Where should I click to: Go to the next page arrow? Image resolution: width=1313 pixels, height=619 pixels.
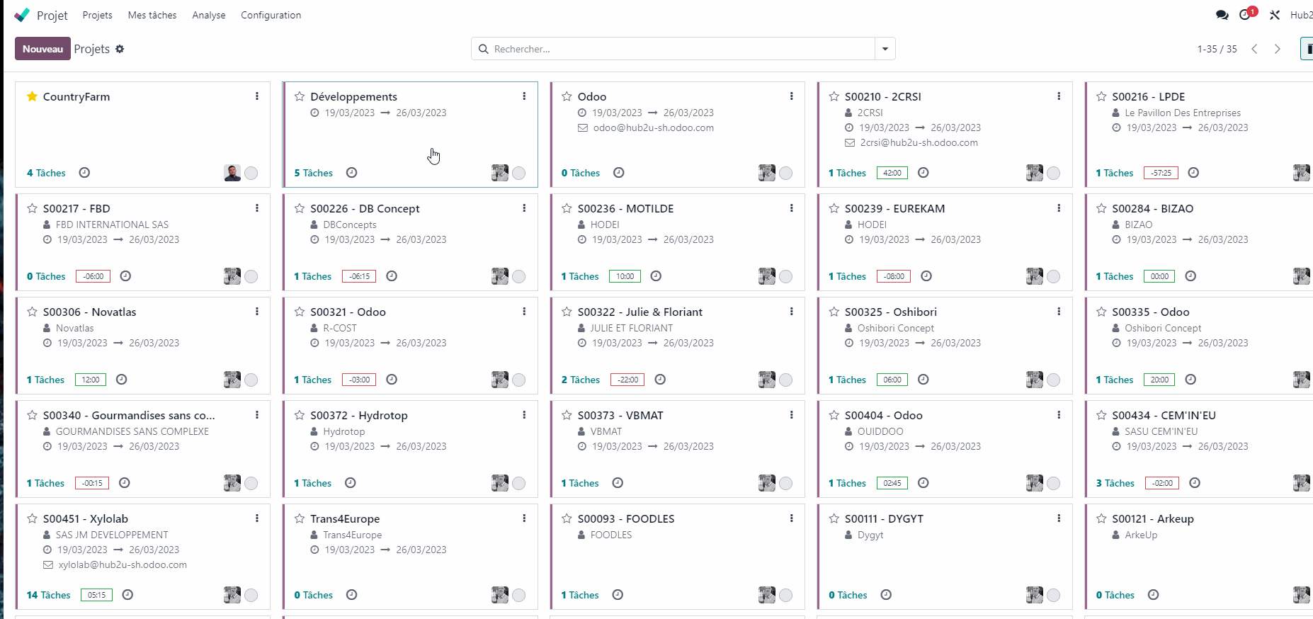(1278, 49)
